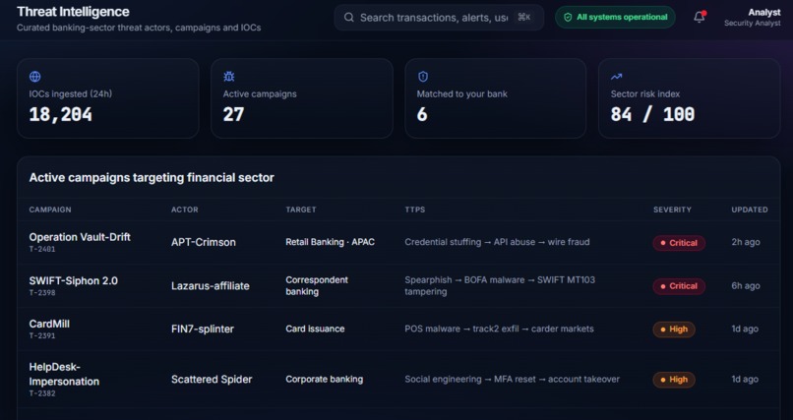Screen dimensions: 793x420
Task: Click the Threat Intelligence page title
Action: tap(73, 12)
